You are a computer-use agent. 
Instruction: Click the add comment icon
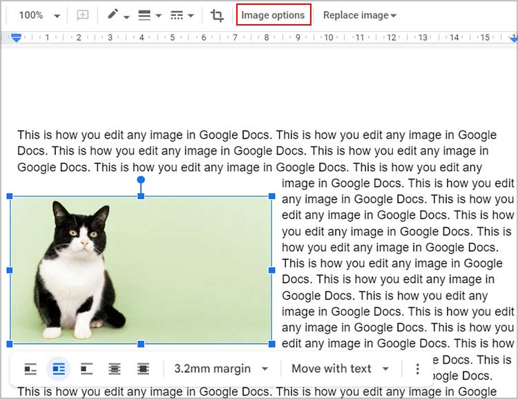pyautogui.click(x=83, y=15)
